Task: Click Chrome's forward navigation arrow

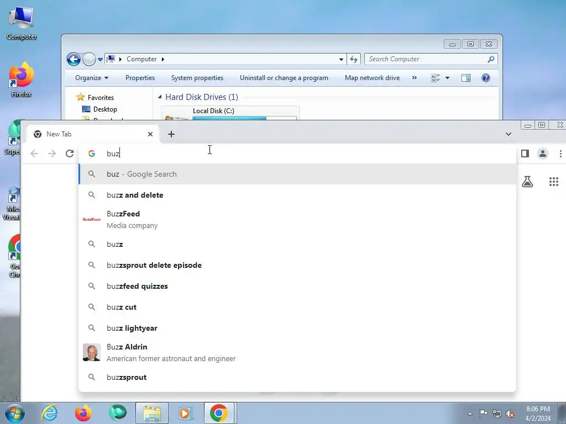Action: click(x=52, y=153)
